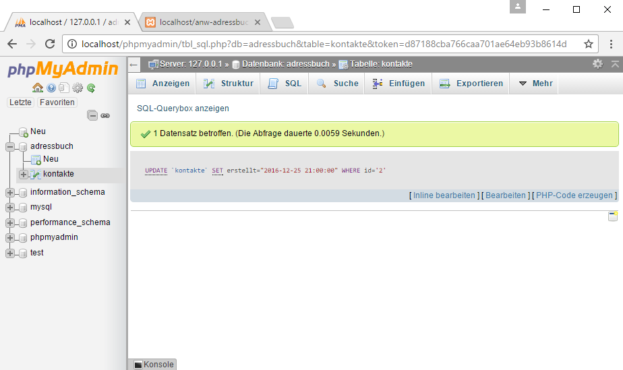
Task: Expand the information_schema database
Action: (x=10, y=192)
